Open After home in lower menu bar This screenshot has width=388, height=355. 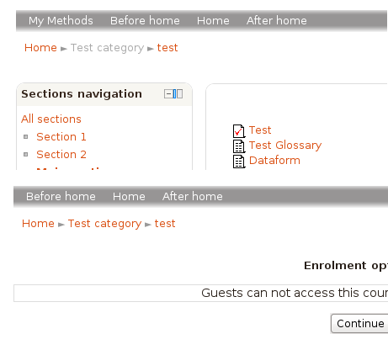pos(193,196)
